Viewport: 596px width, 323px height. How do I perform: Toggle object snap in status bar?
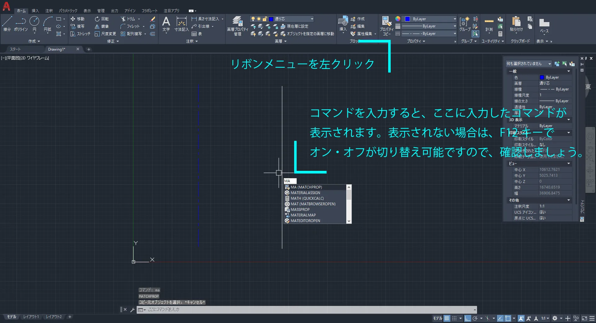point(508,318)
